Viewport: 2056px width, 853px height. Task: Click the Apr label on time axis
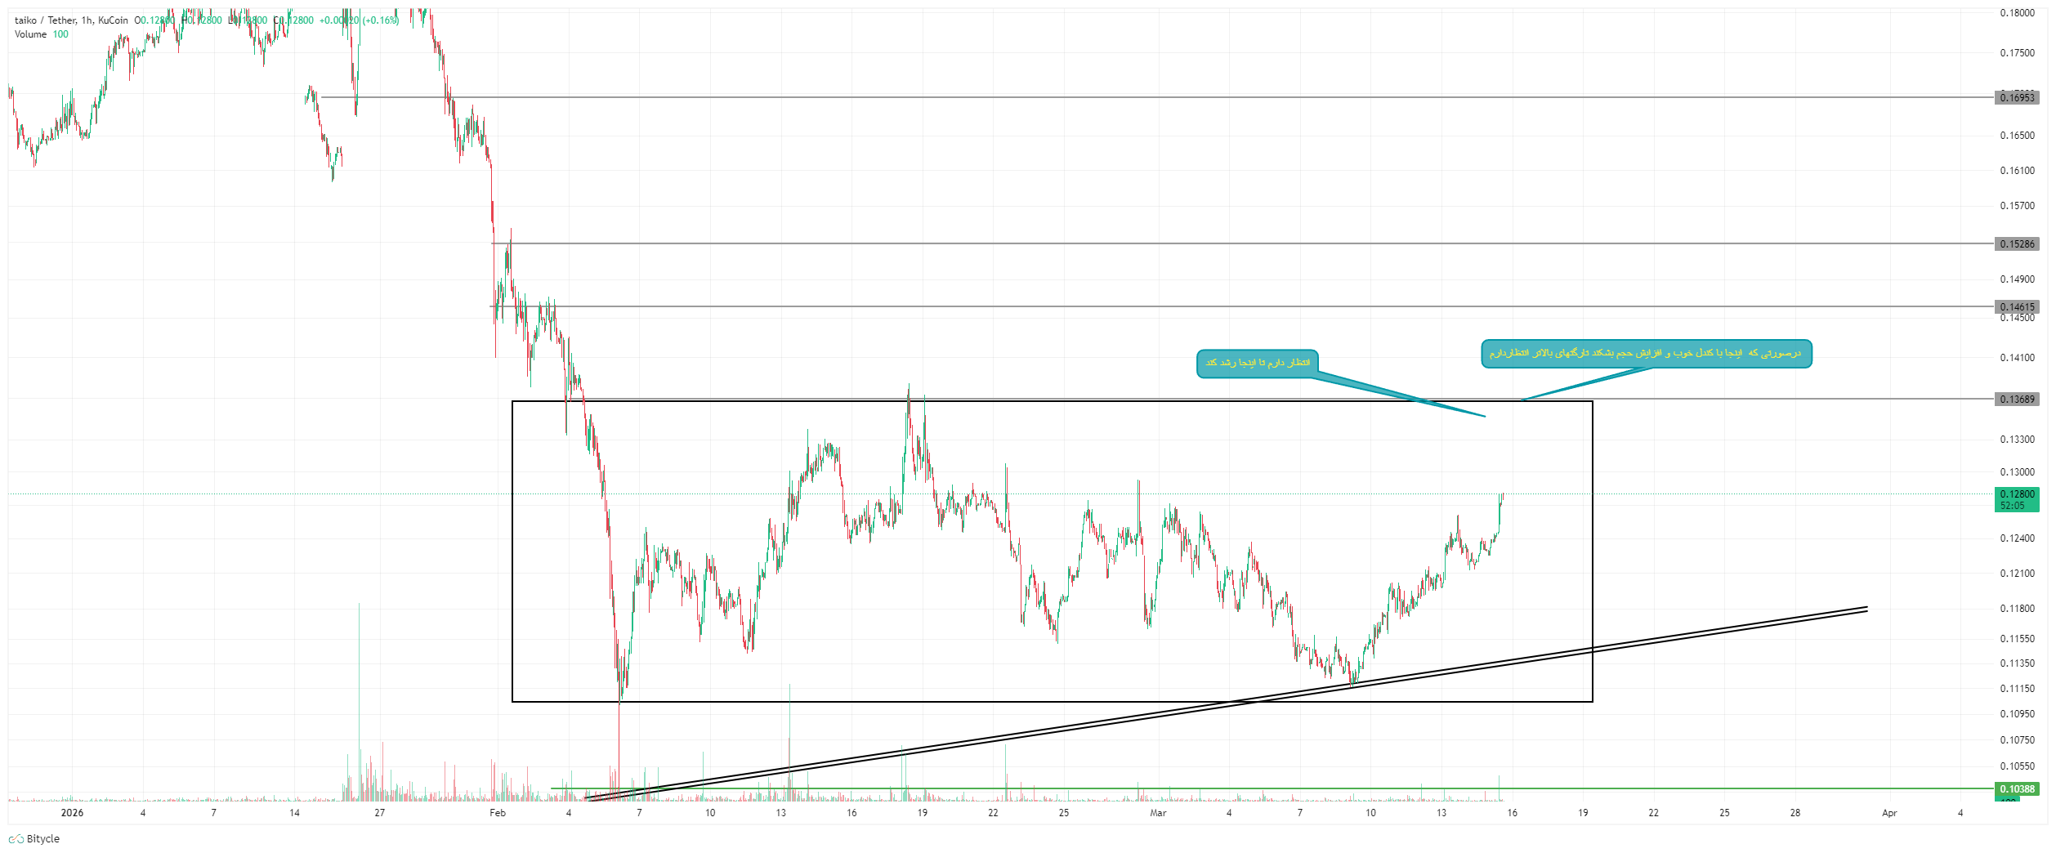point(1889,813)
